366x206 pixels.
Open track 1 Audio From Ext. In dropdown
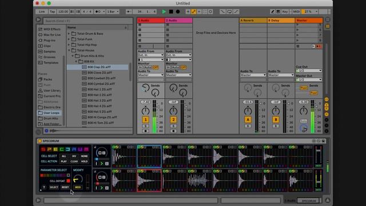150,55
